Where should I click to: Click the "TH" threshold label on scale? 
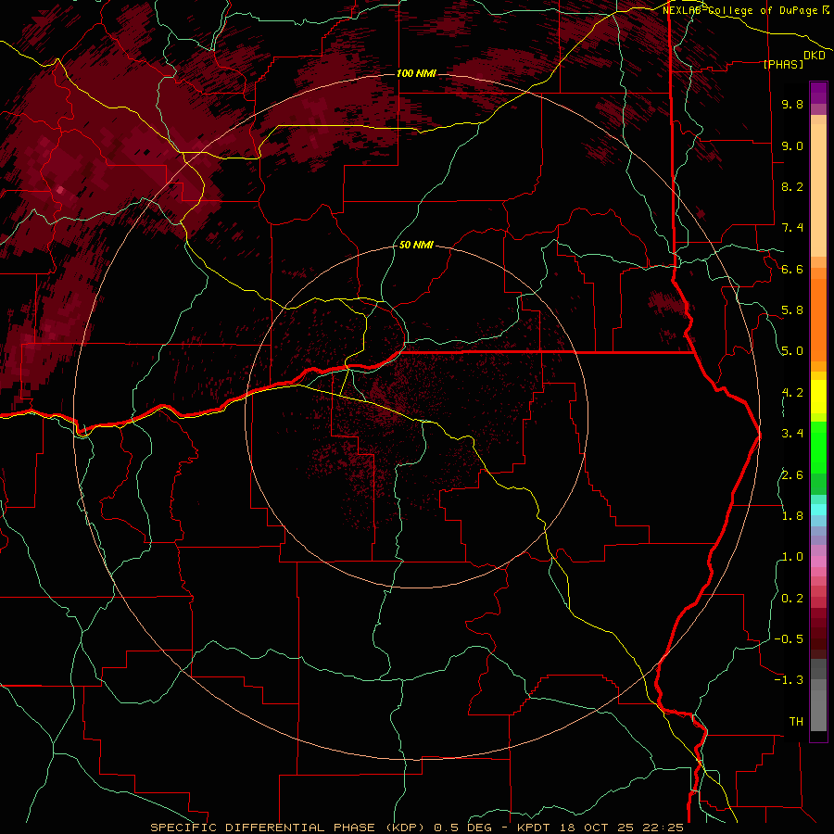pos(796,722)
